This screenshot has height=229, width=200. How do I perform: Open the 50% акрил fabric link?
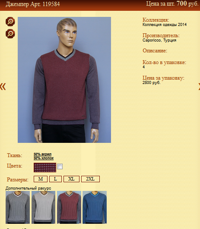(43, 154)
